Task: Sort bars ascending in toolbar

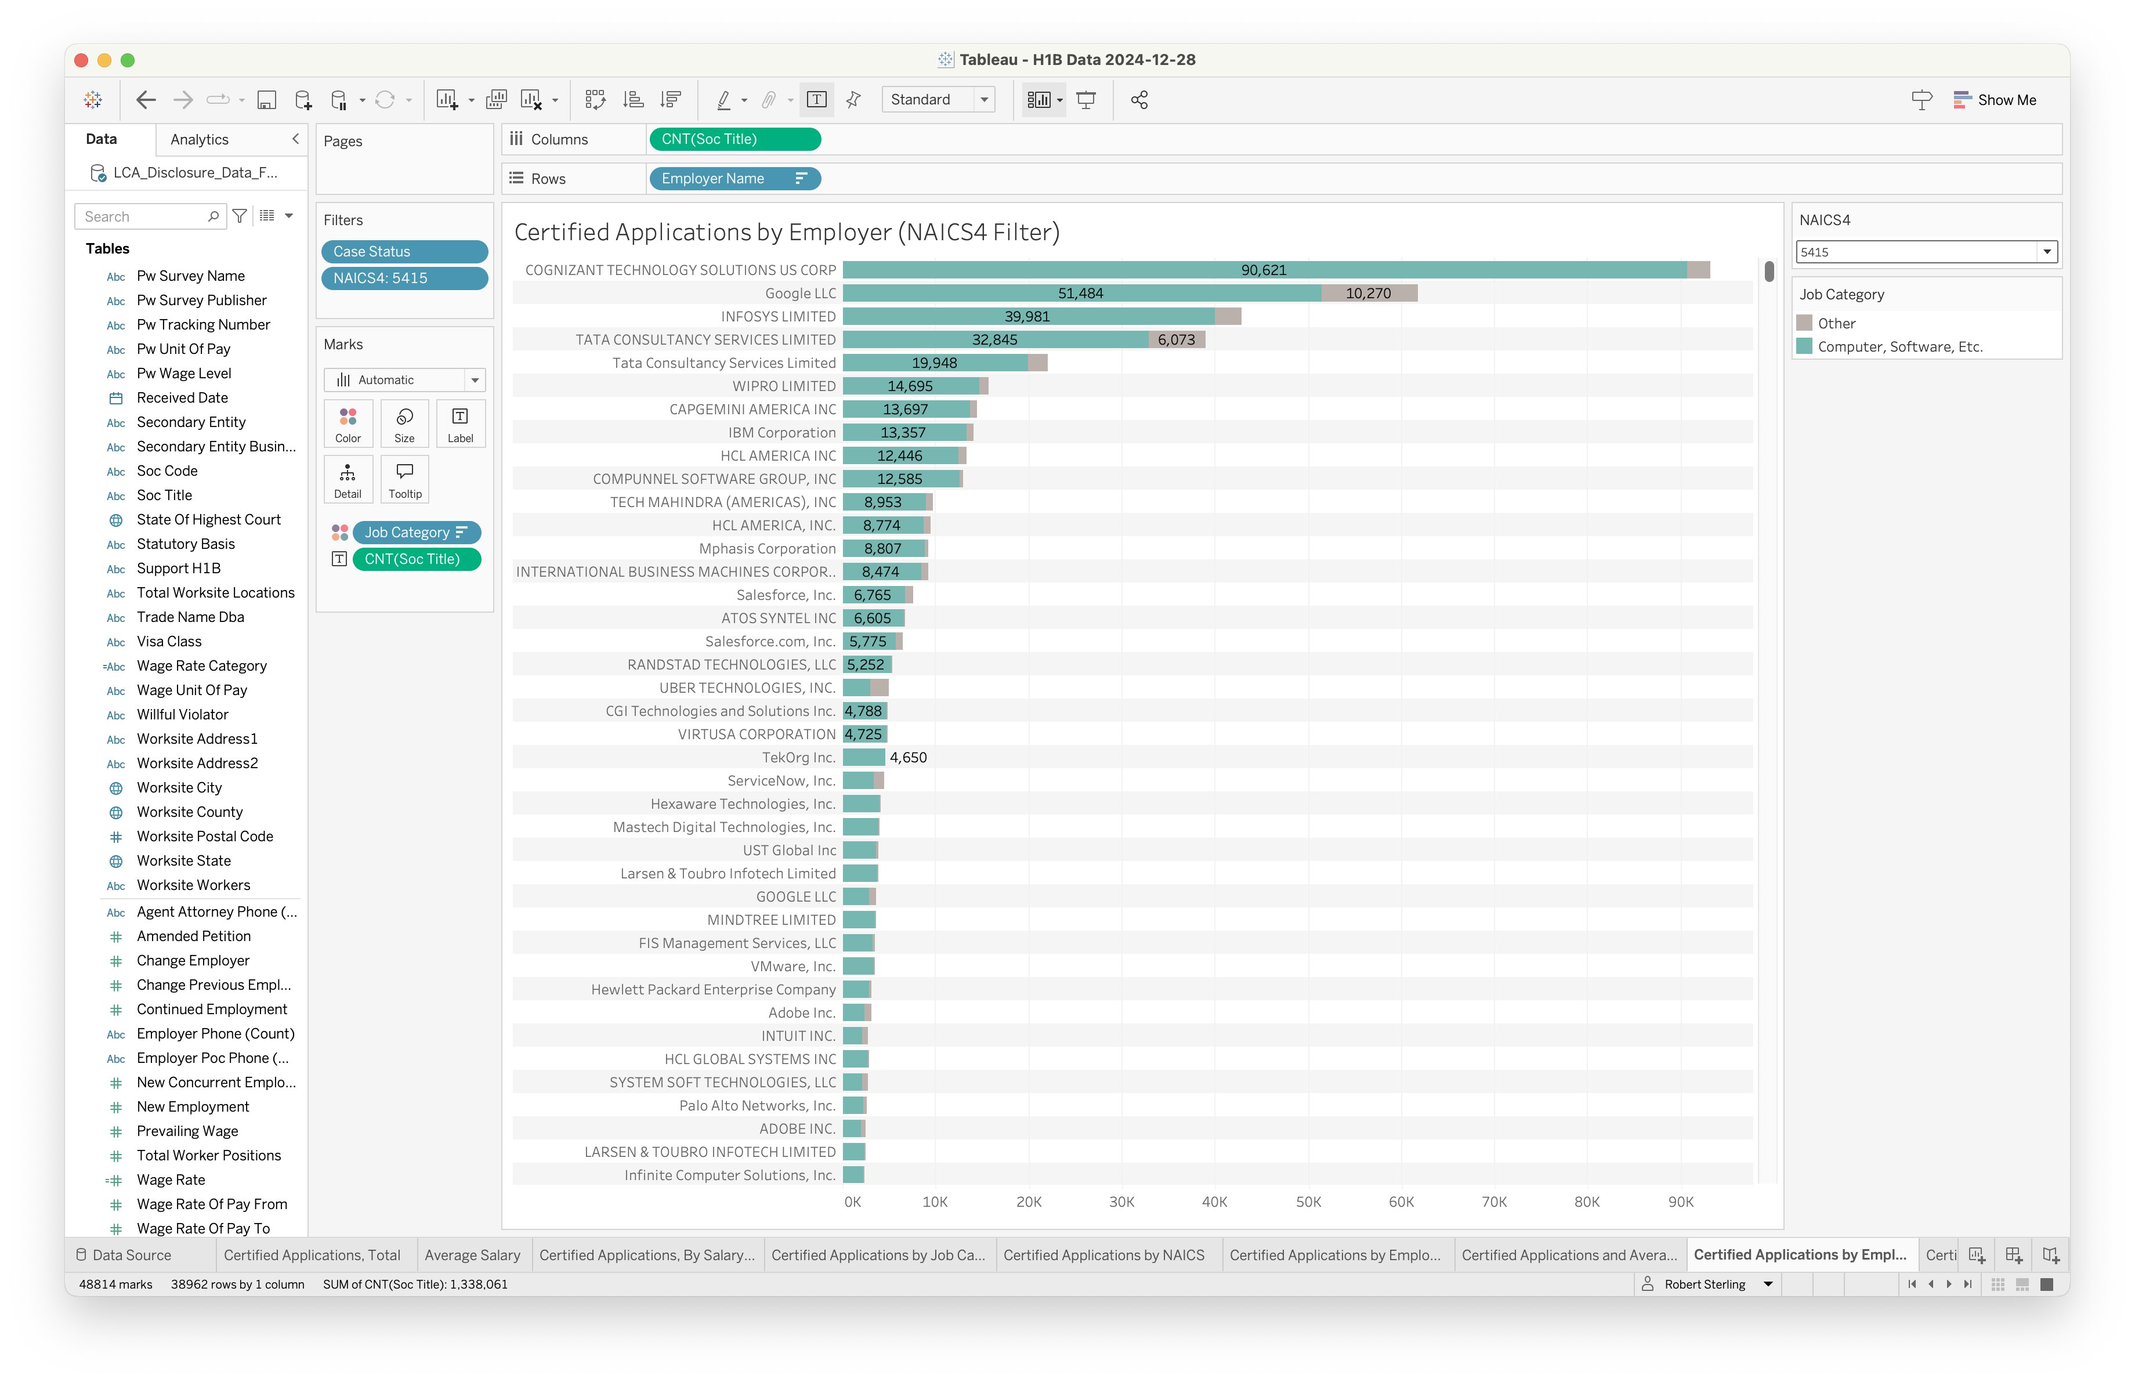Action: pyautogui.click(x=634, y=100)
